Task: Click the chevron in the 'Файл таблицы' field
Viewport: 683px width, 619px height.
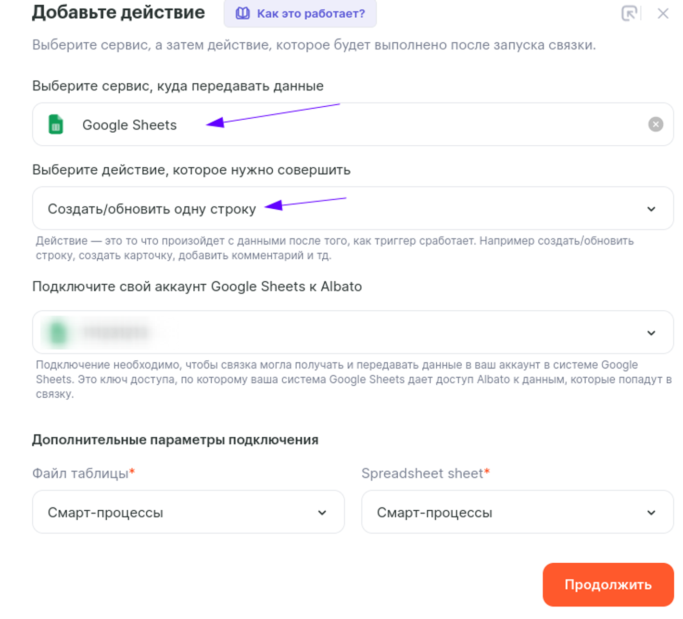Action: pos(322,513)
